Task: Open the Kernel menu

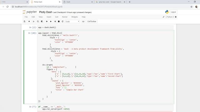Action: pos(65,17)
